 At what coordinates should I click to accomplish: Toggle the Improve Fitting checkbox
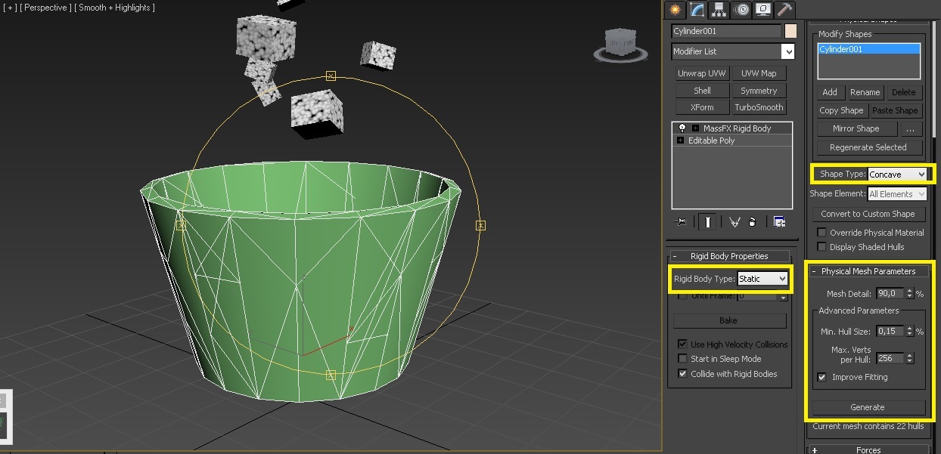822,377
